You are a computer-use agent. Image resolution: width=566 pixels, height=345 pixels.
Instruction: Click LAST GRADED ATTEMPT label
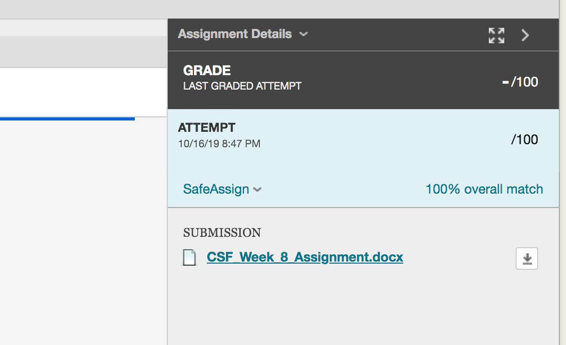coord(242,86)
